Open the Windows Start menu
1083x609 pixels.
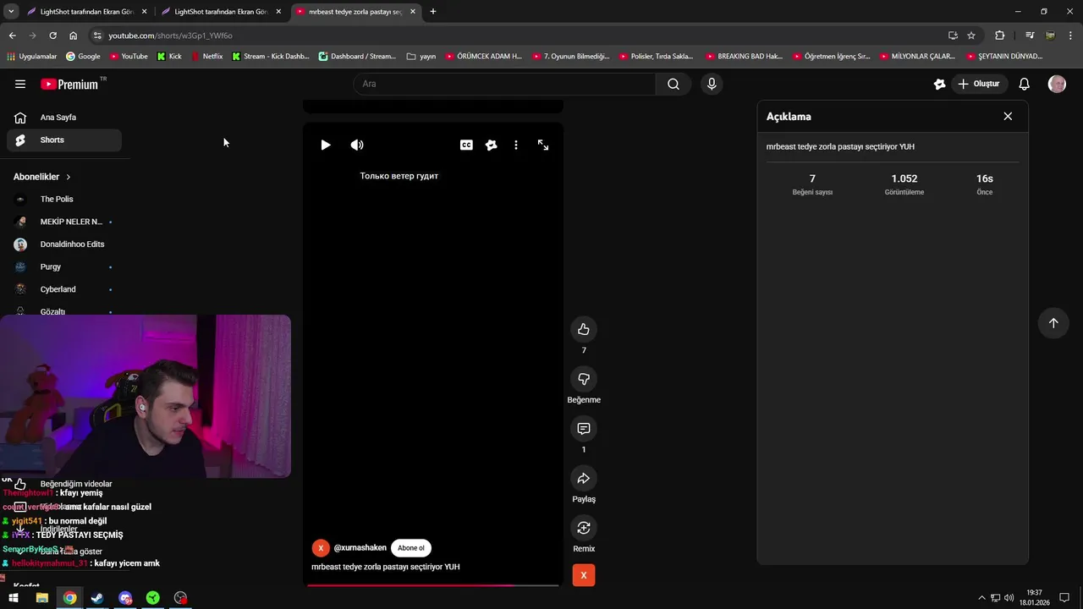pyautogui.click(x=14, y=598)
